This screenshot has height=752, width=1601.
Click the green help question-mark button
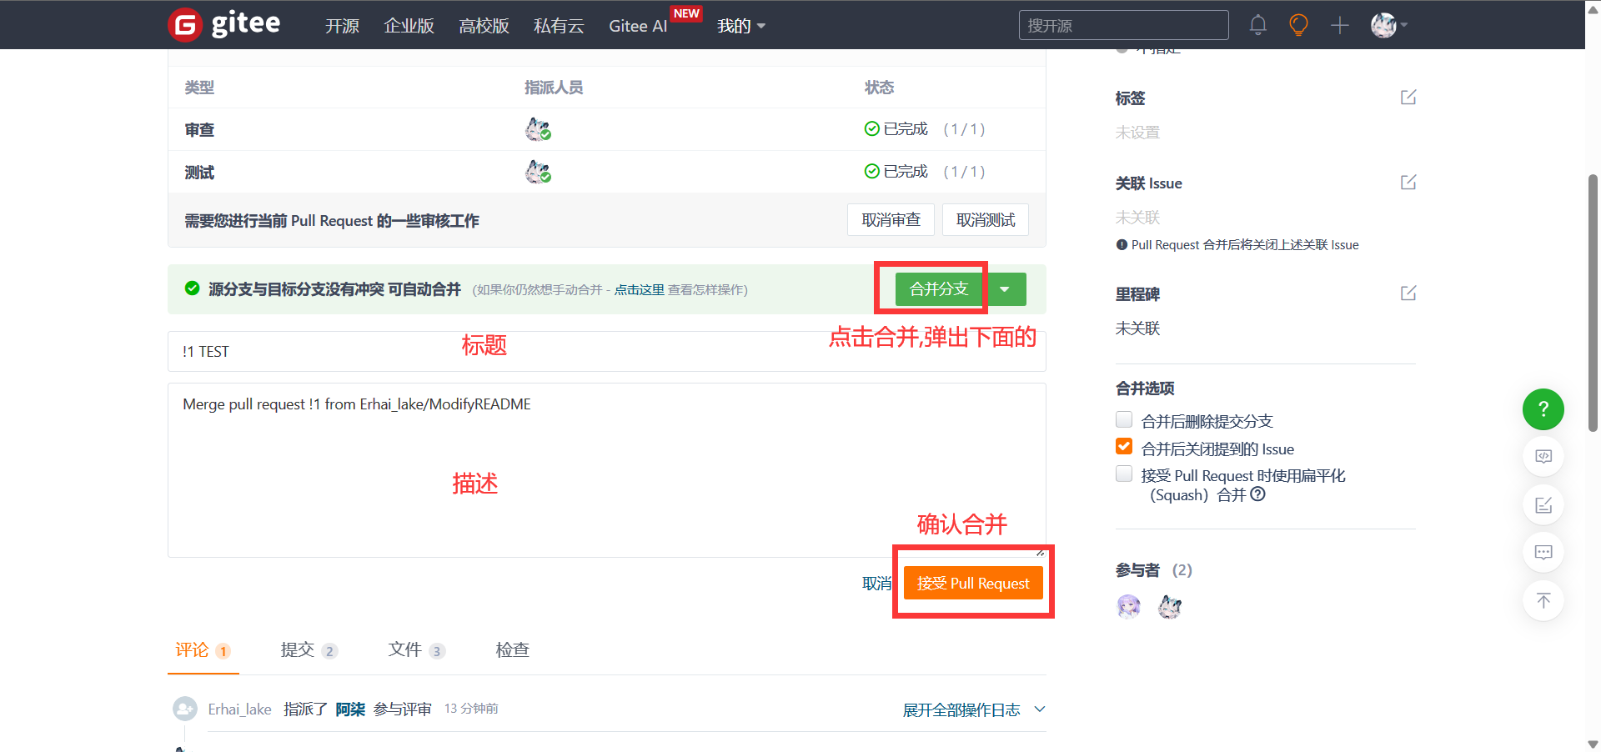pyautogui.click(x=1543, y=409)
